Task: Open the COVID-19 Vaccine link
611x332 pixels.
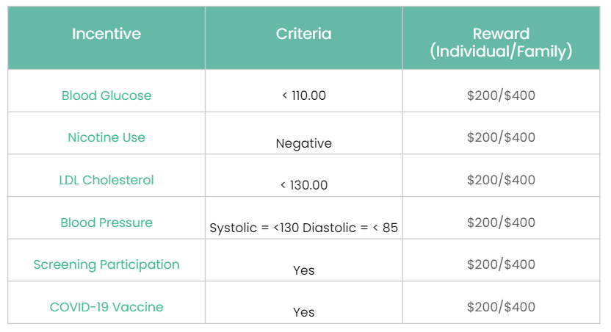Action: point(106,307)
